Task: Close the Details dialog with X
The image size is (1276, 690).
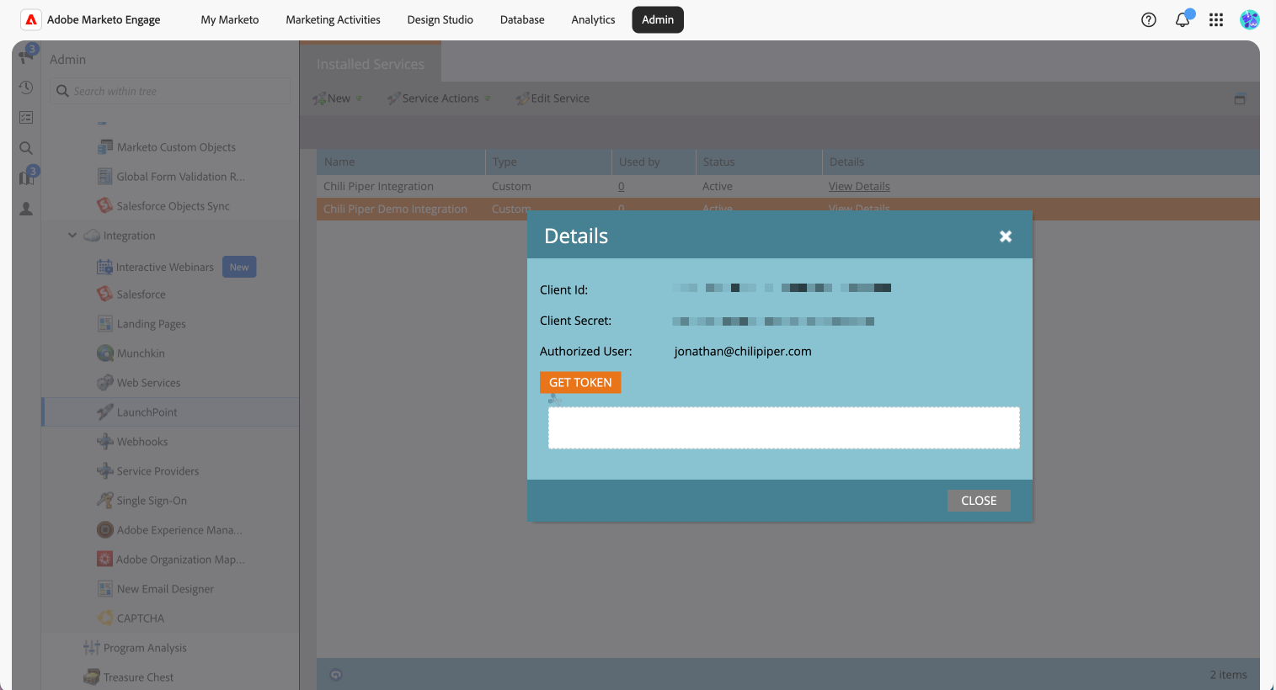Action: point(1005,236)
